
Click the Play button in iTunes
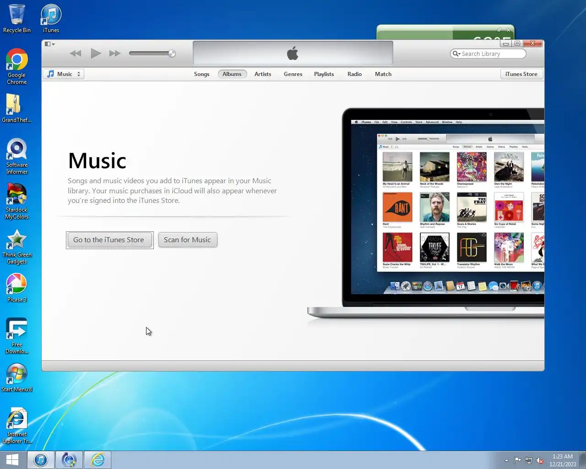pyautogui.click(x=96, y=54)
